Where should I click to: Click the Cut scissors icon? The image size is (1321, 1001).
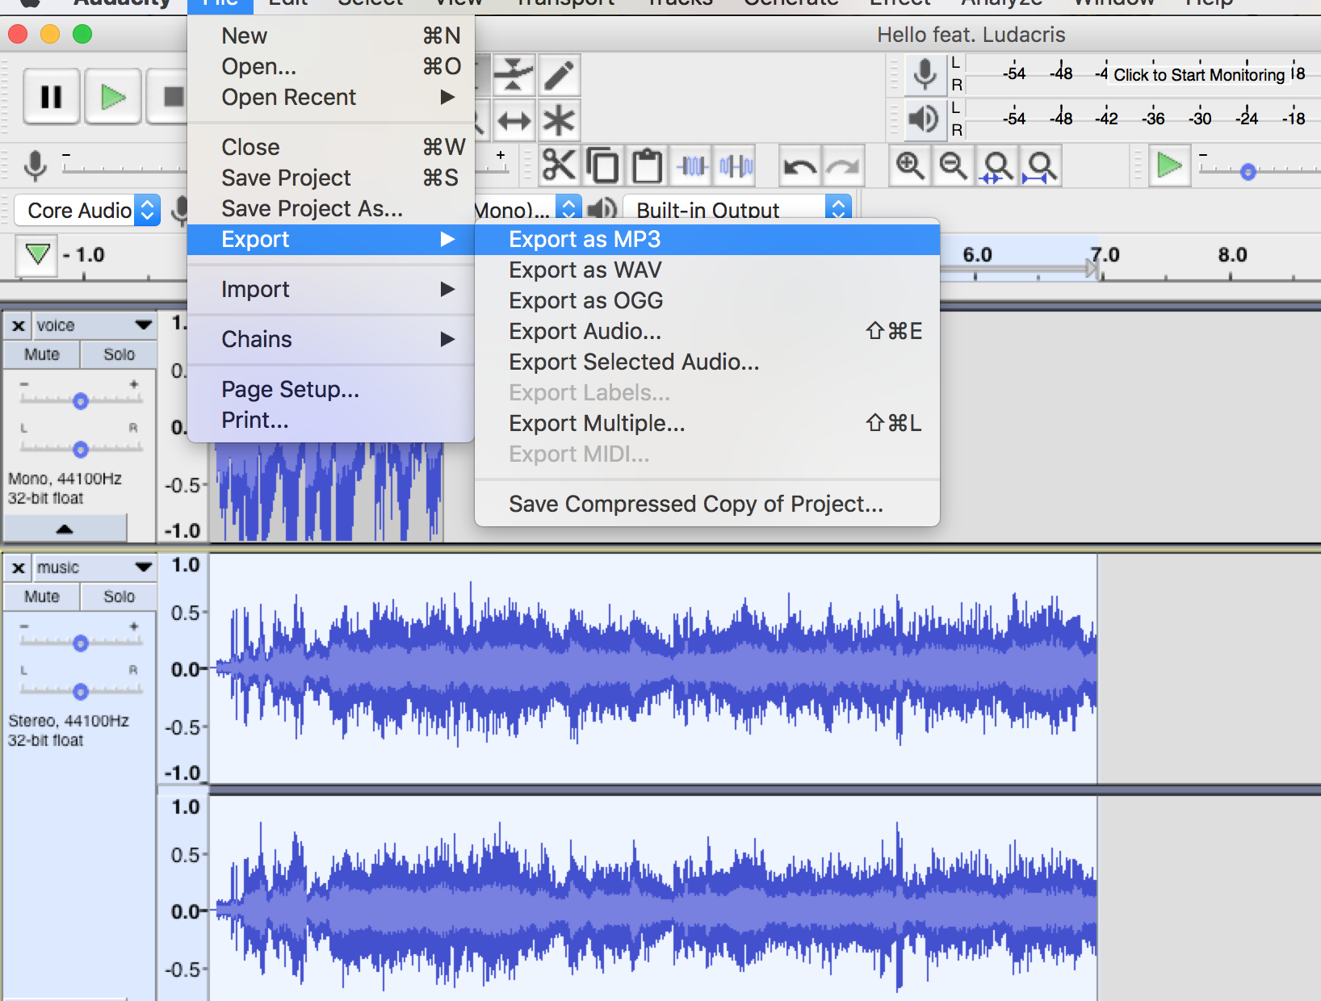coord(559,166)
